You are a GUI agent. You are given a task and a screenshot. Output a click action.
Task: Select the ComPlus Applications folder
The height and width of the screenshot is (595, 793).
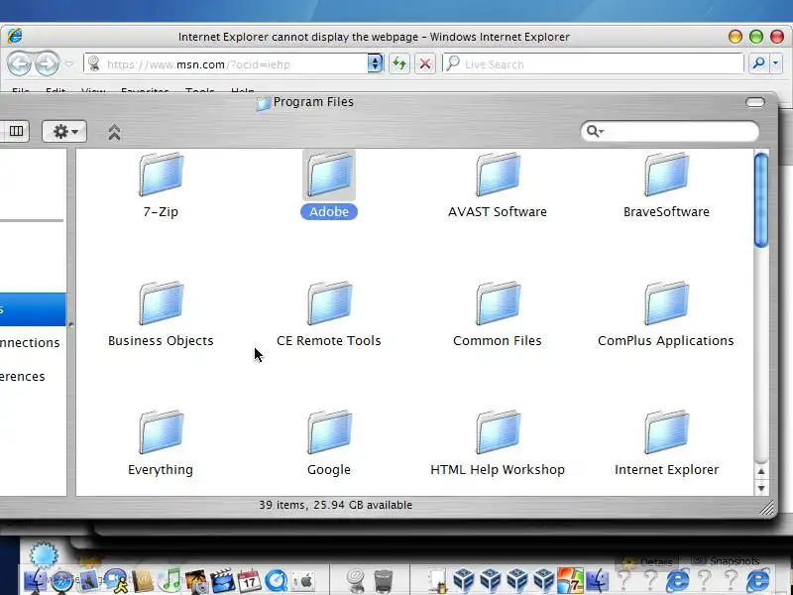666,313
